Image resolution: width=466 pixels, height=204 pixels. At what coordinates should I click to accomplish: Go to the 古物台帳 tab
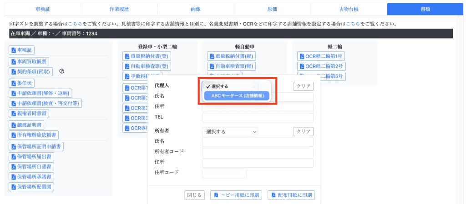coord(349,9)
